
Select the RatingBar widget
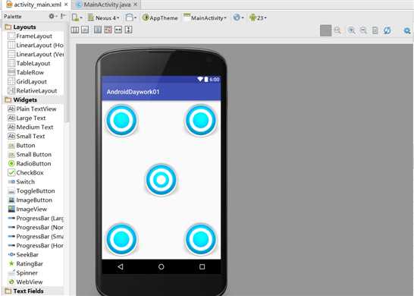25,264
